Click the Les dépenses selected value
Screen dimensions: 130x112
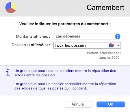pos(68,36)
